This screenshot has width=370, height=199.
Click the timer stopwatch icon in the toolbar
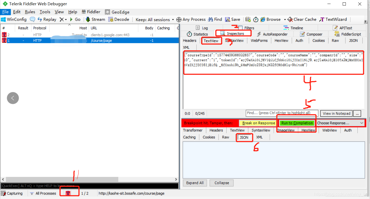(x=256, y=19)
